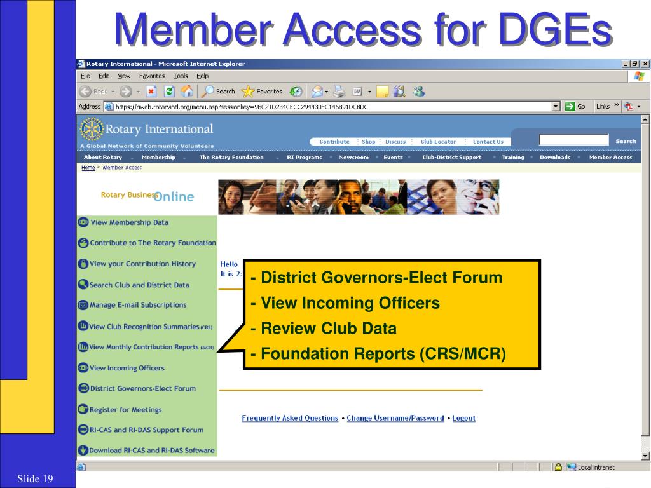Viewport: 651px width, 488px height.
Task: Click the Windows flag logo
Action: (639, 76)
